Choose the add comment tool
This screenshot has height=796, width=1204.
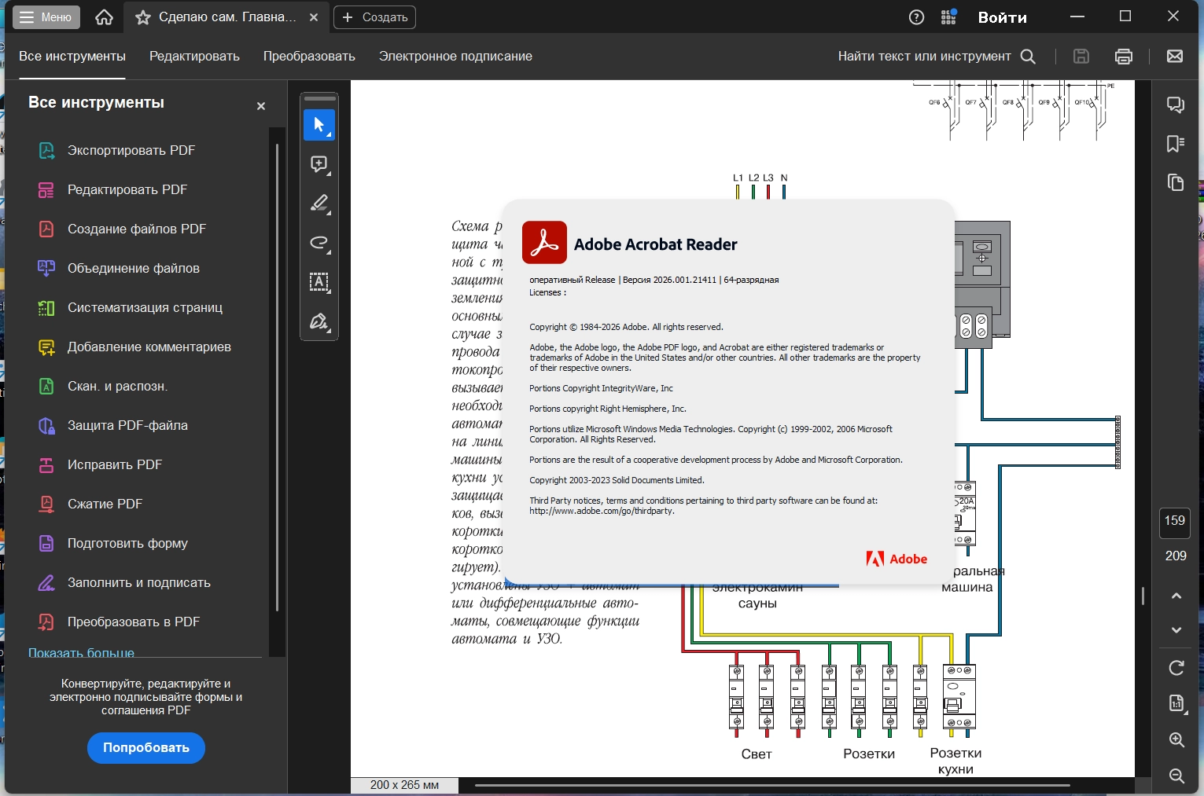coord(319,164)
